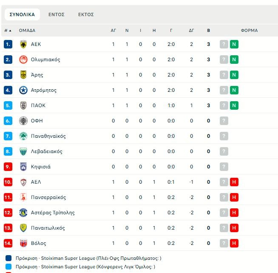Click the Λεβαδειακός team crest
278x273 pixels.
[23, 151]
